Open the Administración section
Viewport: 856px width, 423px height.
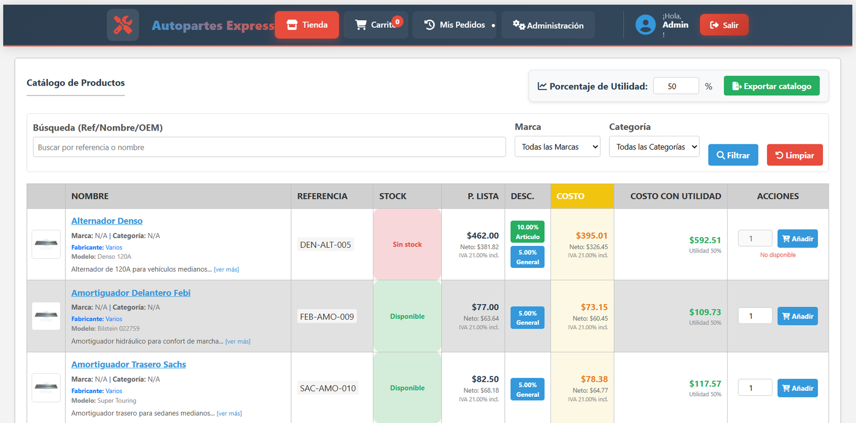click(548, 25)
